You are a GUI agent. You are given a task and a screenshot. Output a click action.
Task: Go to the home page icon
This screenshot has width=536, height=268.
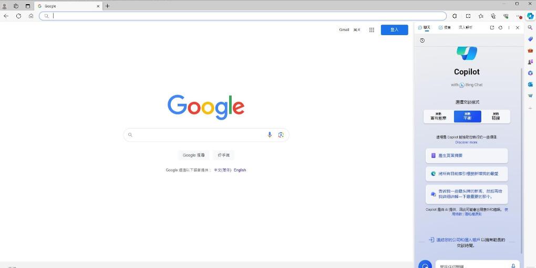click(x=31, y=16)
